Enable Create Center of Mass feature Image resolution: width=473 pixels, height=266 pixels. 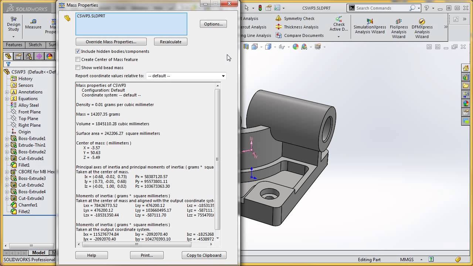(x=78, y=59)
